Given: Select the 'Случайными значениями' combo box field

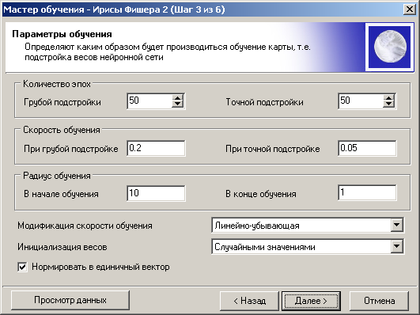Looking at the screenshot, I should [308, 247].
